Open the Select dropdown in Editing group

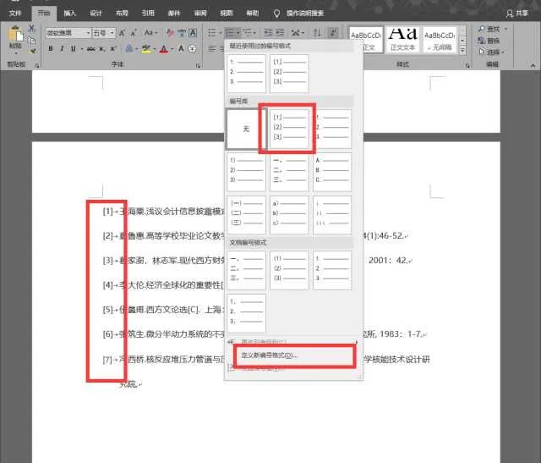(x=492, y=52)
